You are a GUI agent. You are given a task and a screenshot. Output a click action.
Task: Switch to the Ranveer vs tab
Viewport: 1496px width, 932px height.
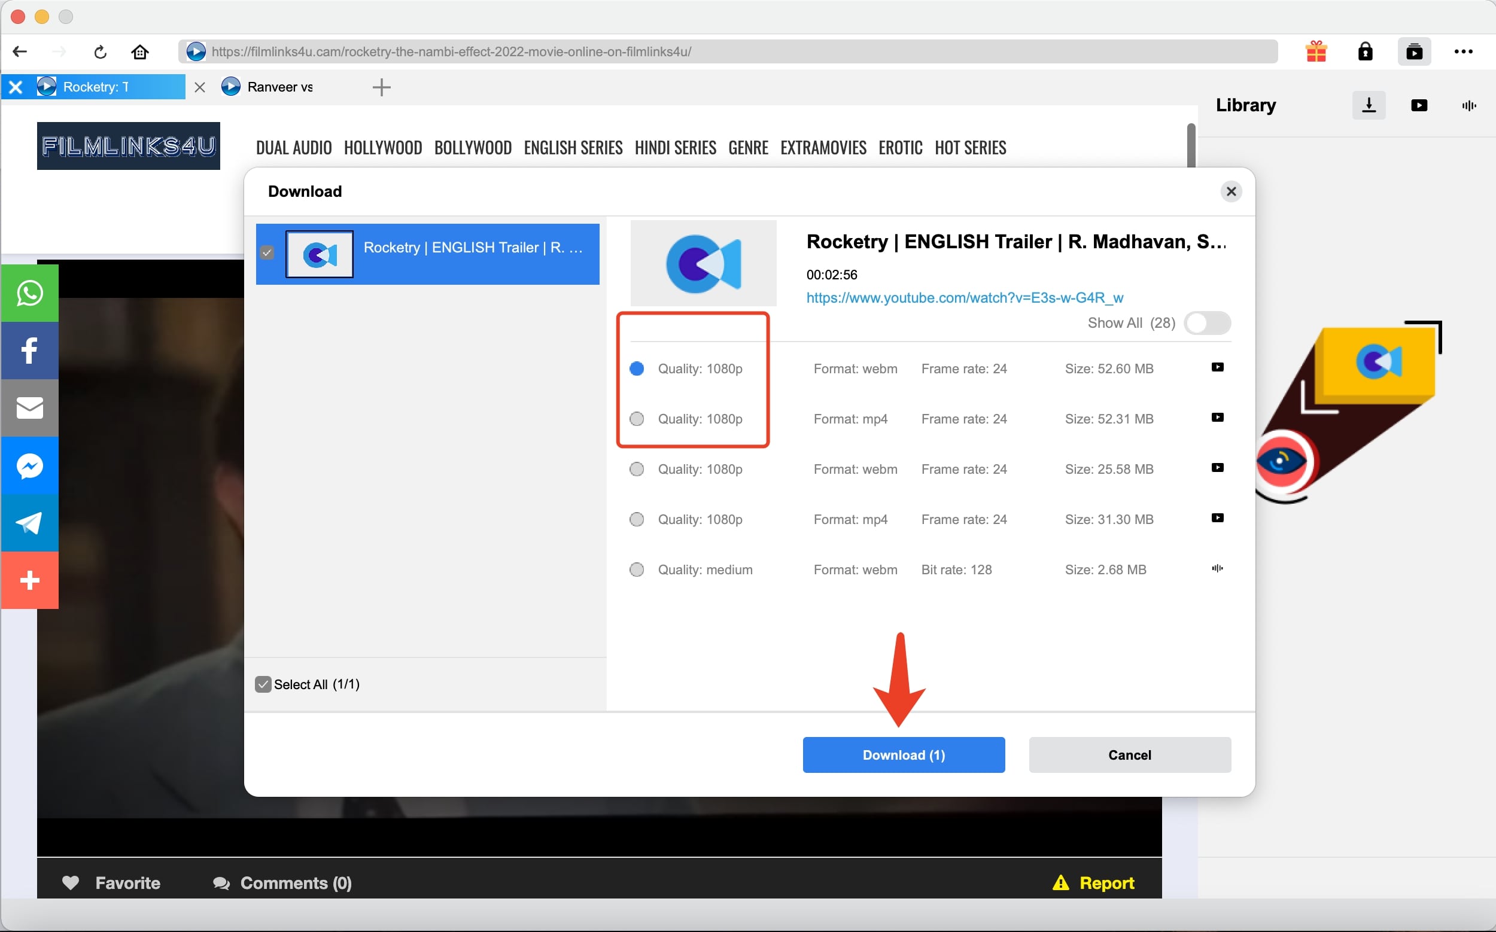(x=279, y=87)
